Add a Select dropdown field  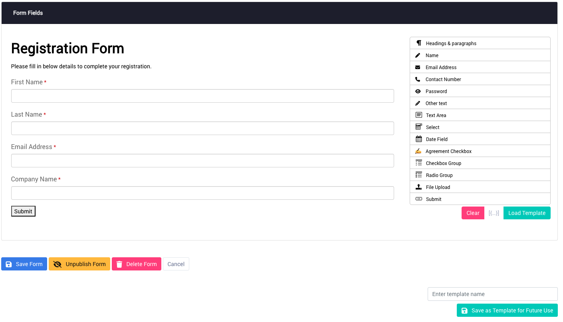pos(432,127)
